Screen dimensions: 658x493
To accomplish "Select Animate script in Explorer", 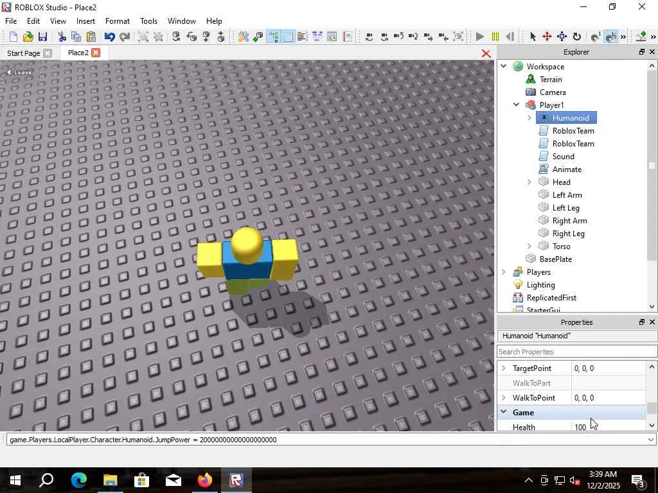I will (567, 169).
